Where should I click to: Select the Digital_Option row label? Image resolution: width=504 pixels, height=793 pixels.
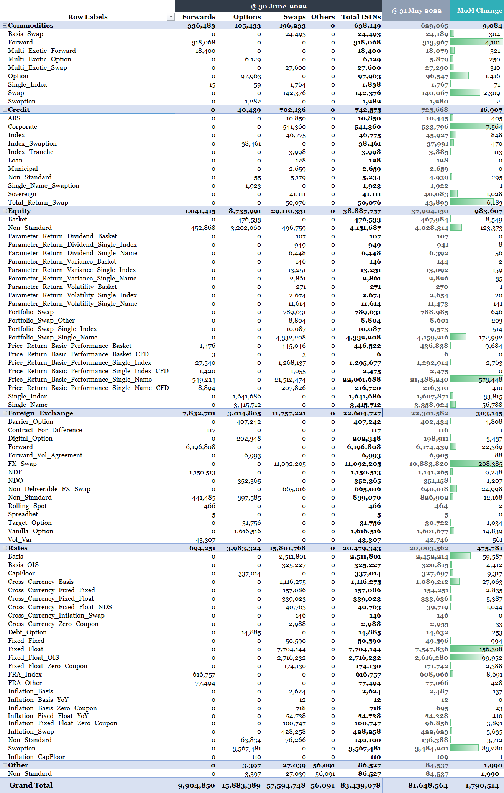(x=30, y=438)
